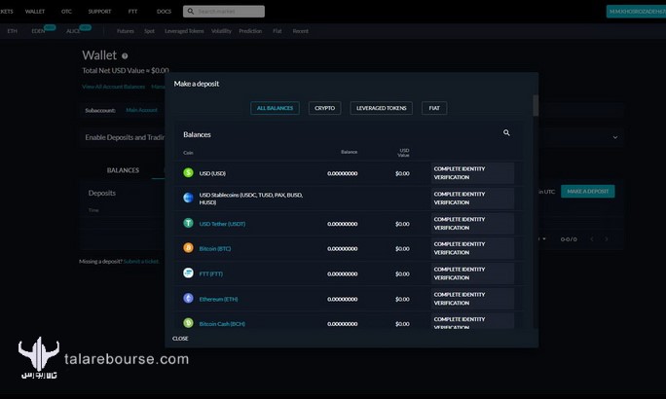Open the Volatility markets category

[x=221, y=31]
